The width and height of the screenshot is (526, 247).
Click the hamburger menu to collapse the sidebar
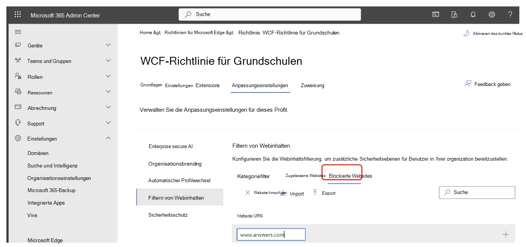coord(17,31)
